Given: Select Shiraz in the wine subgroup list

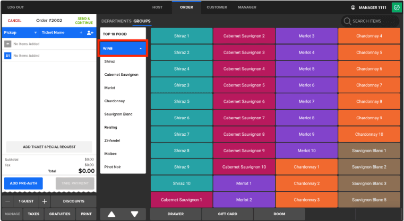Looking at the screenshot, I should coord(109,61).
